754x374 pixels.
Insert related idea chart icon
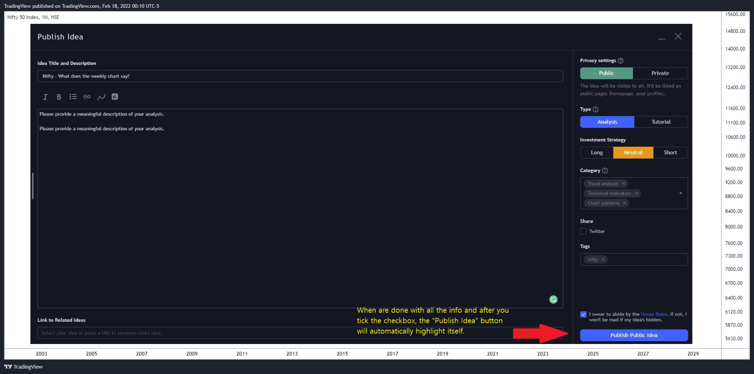(x=115, y=97)
